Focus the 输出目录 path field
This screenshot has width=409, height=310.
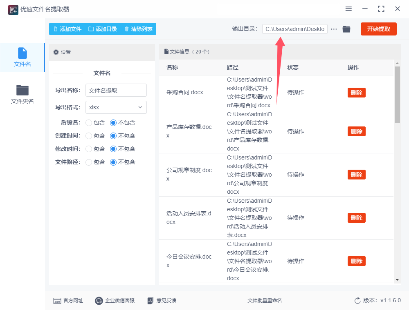click(x=295, y=29)
